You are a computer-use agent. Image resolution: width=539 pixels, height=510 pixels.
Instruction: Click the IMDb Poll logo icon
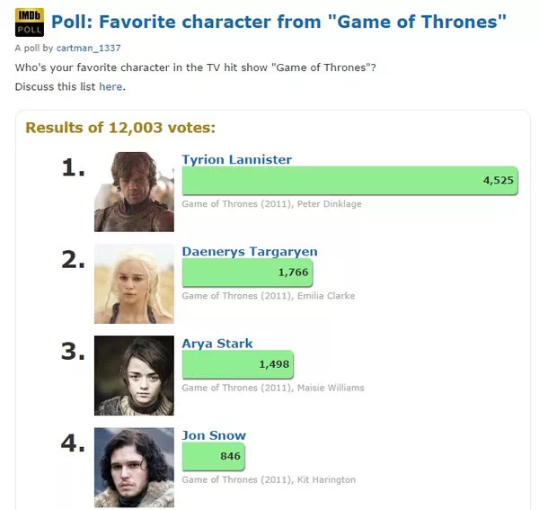tap(30, 22)
